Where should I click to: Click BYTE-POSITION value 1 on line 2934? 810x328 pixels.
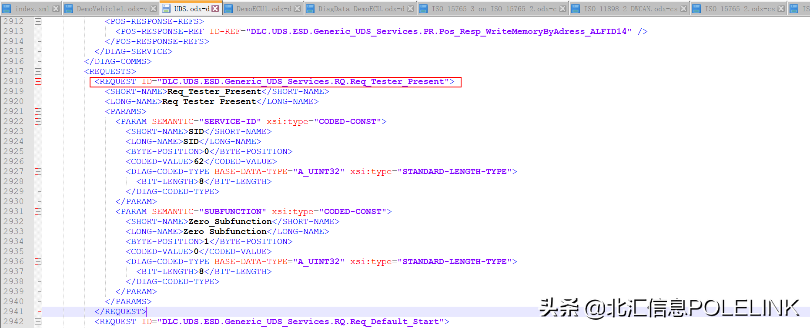pyautogui.click(x=207, y=241)
